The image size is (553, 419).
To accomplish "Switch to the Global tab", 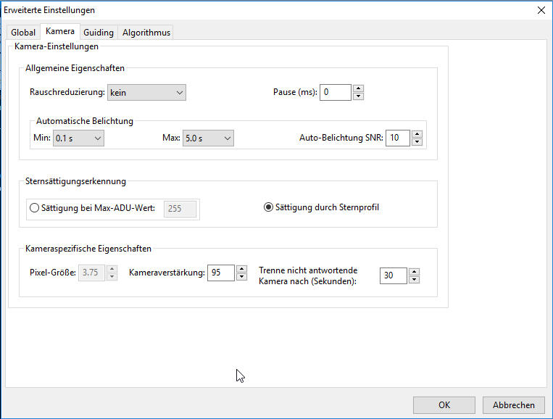I will (23, 33).
